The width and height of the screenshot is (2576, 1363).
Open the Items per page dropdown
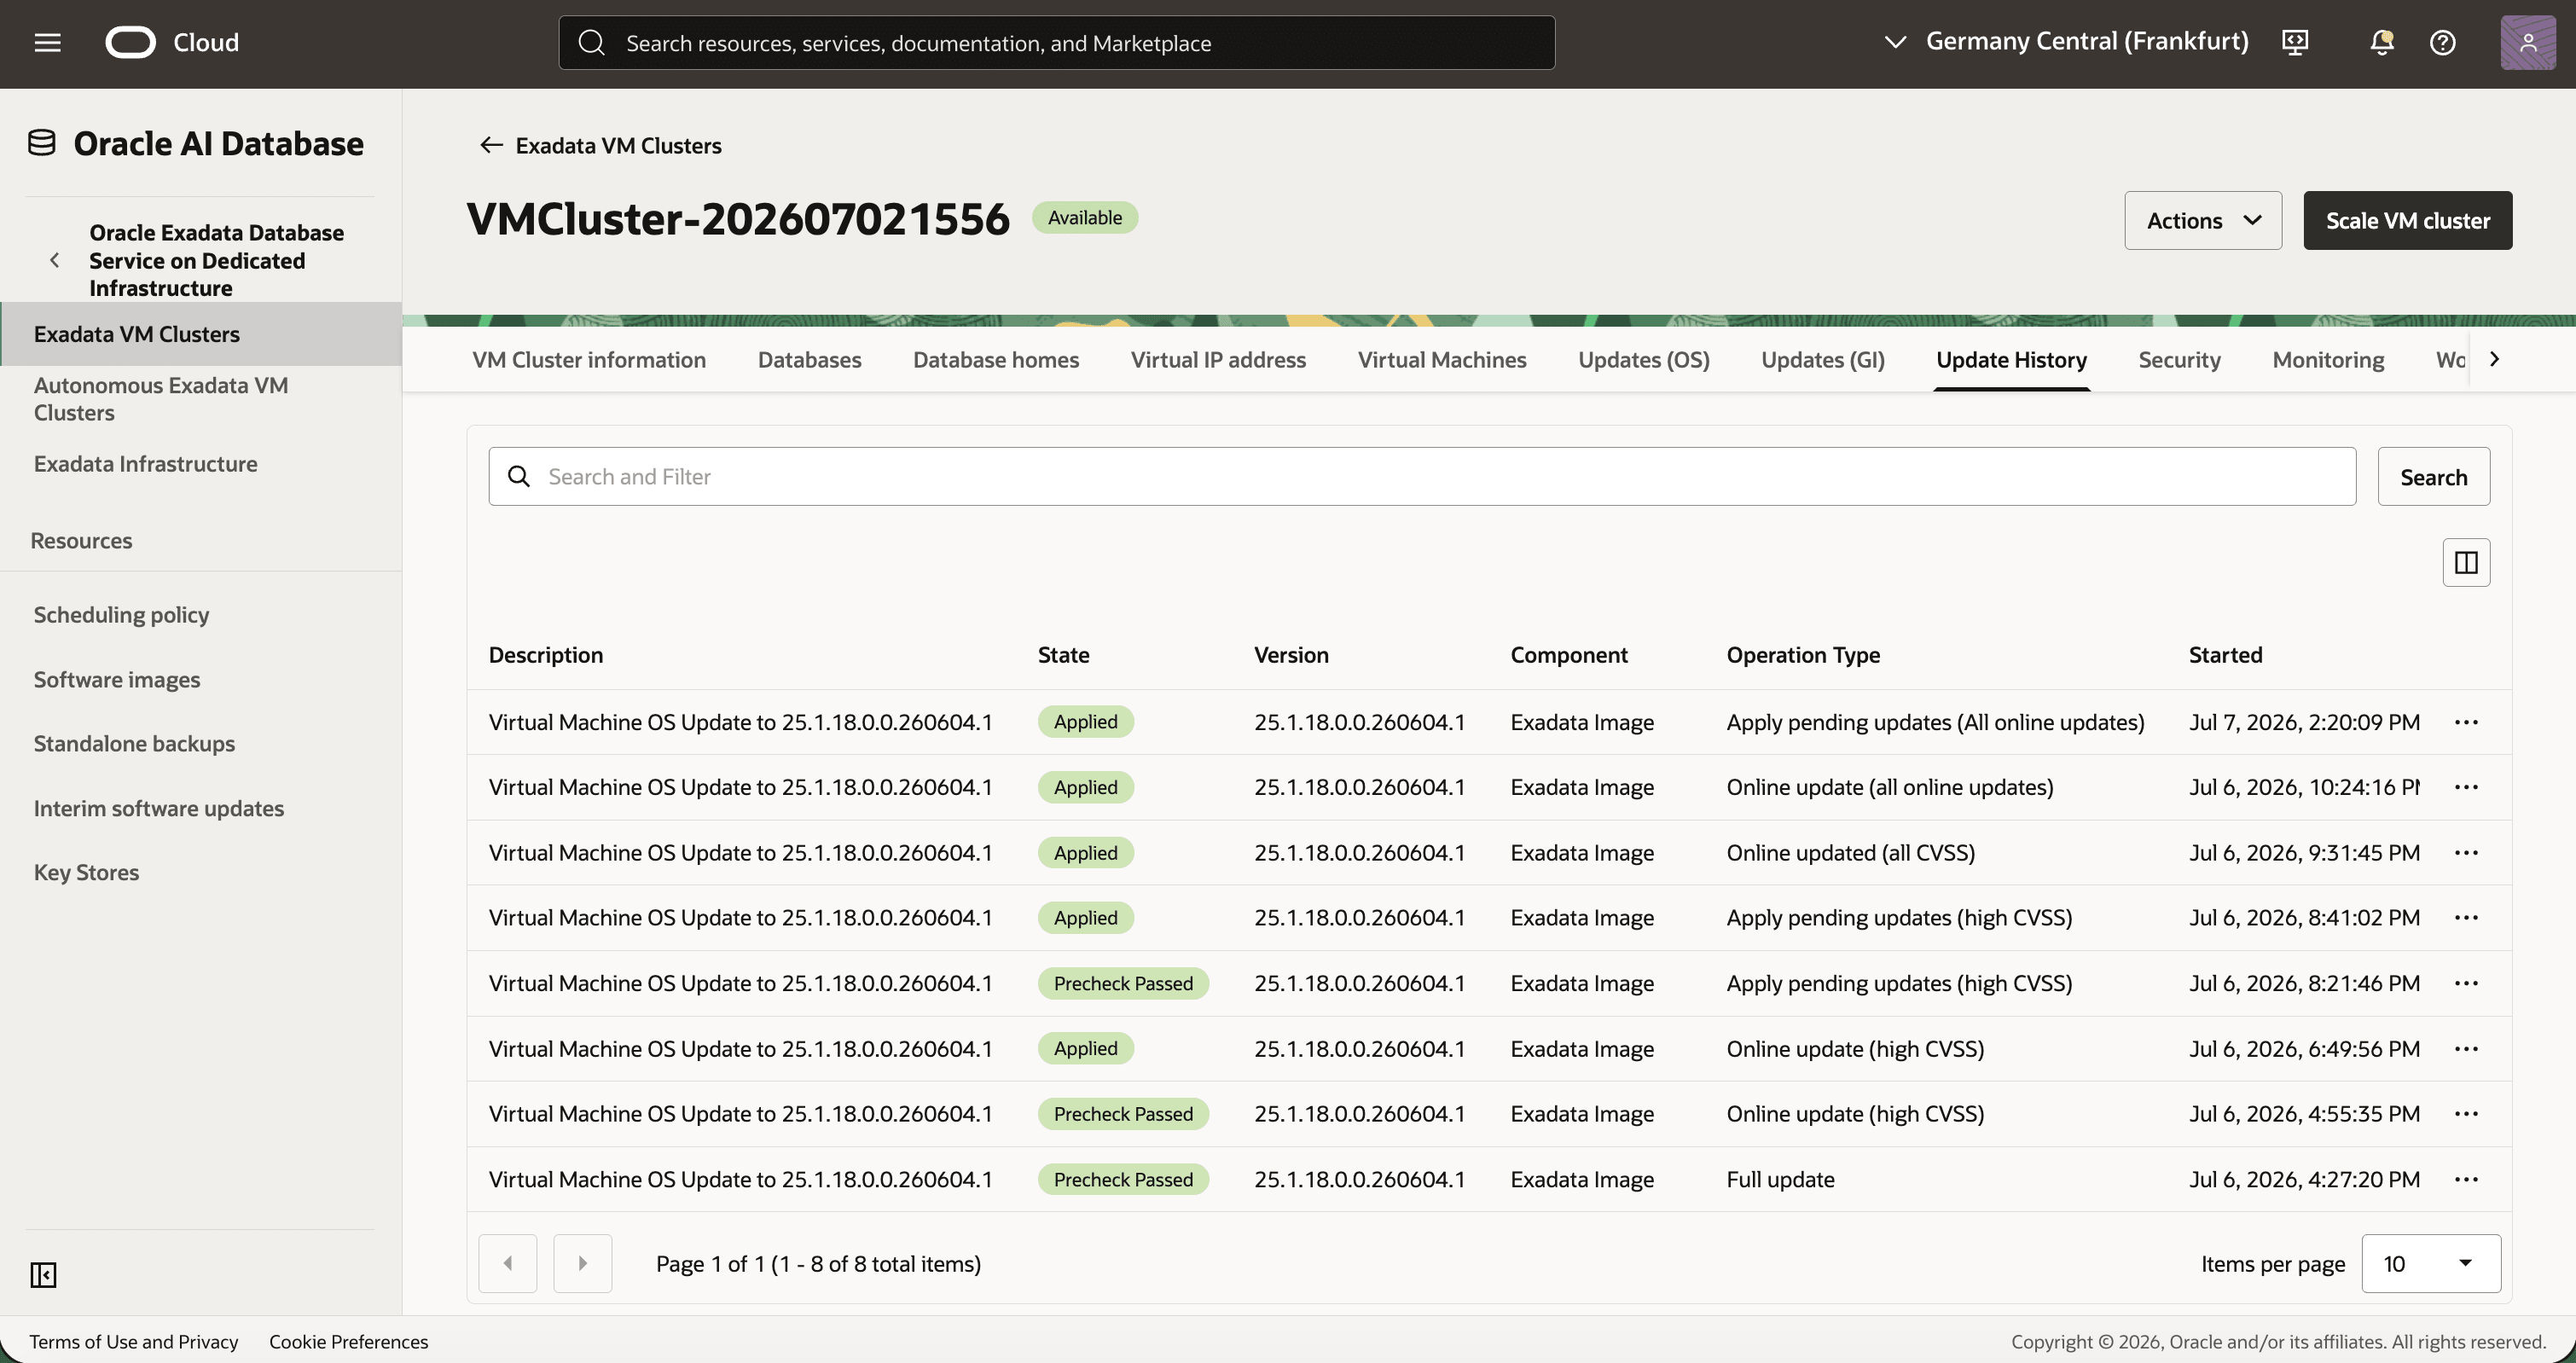click(2430, 1263)
